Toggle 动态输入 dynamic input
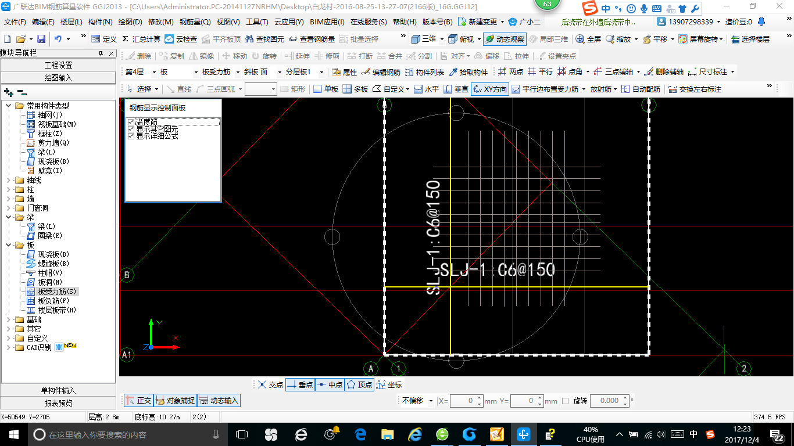The height and width of the screenshot is (446, 794). click(219, 400)
